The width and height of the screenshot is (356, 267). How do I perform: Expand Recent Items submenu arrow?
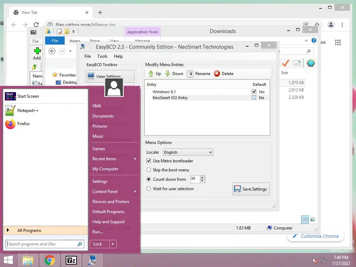pyautogui.click(x=135, y=159)
